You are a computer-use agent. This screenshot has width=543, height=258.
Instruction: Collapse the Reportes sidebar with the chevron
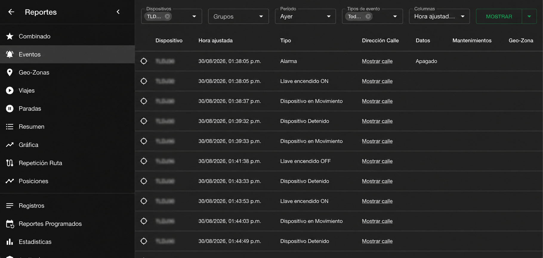tap(118, 12)
